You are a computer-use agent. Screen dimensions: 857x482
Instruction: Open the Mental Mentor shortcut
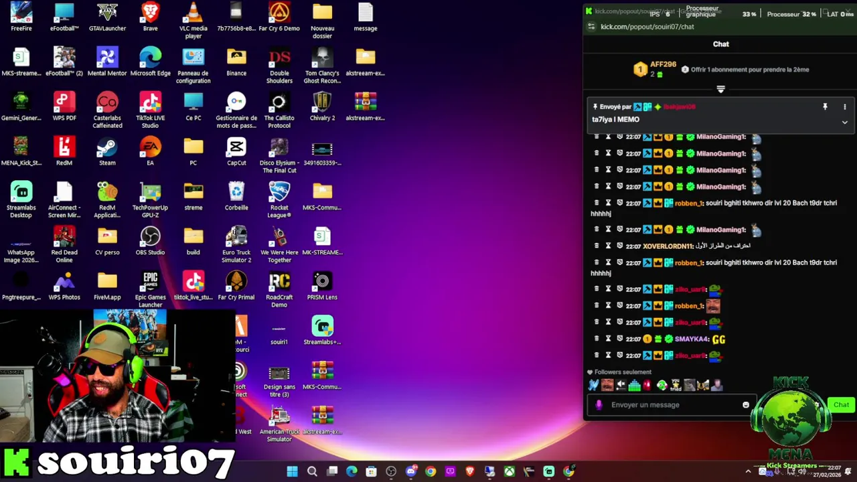click(x=107, y=62)
